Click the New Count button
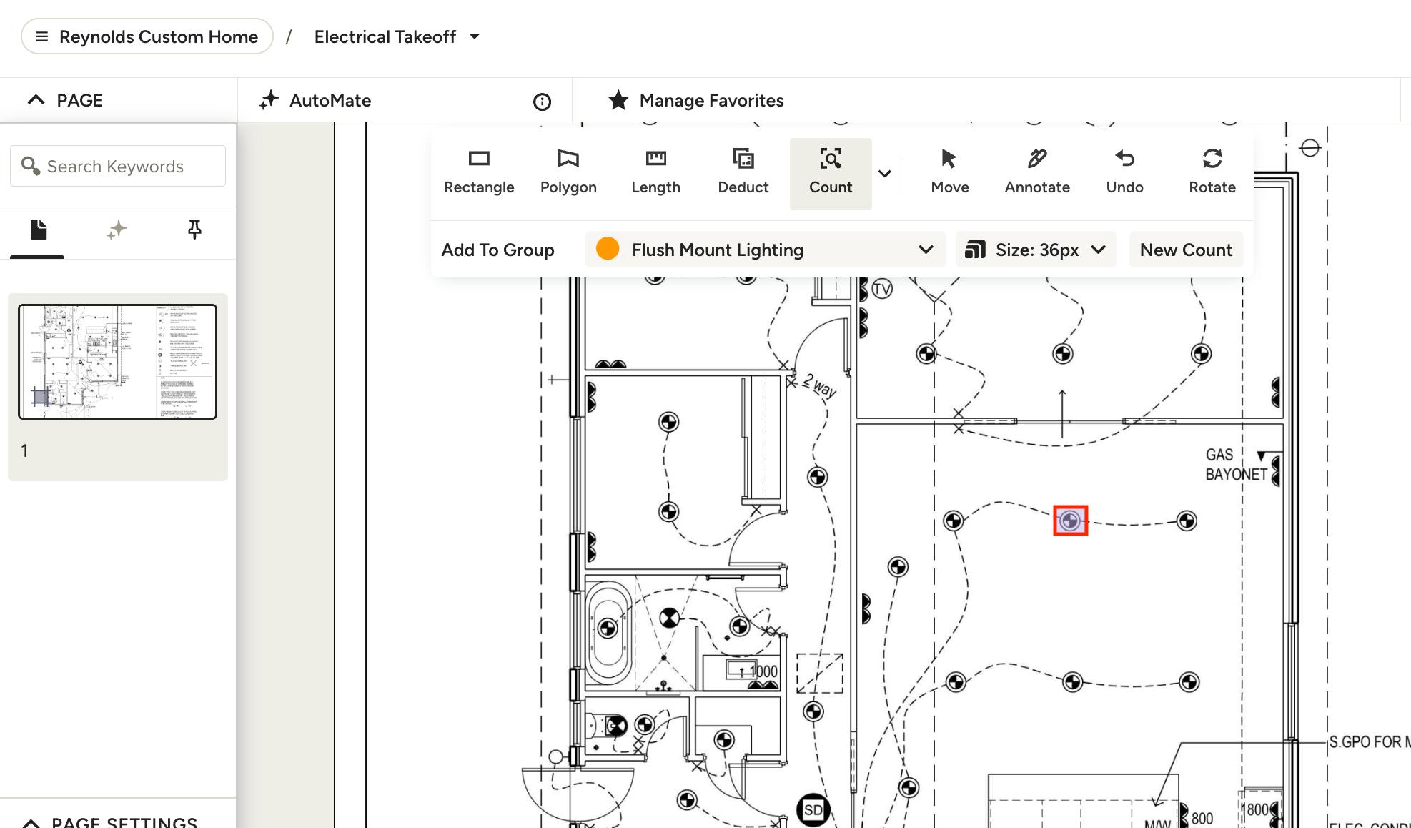 [1185, 250]
